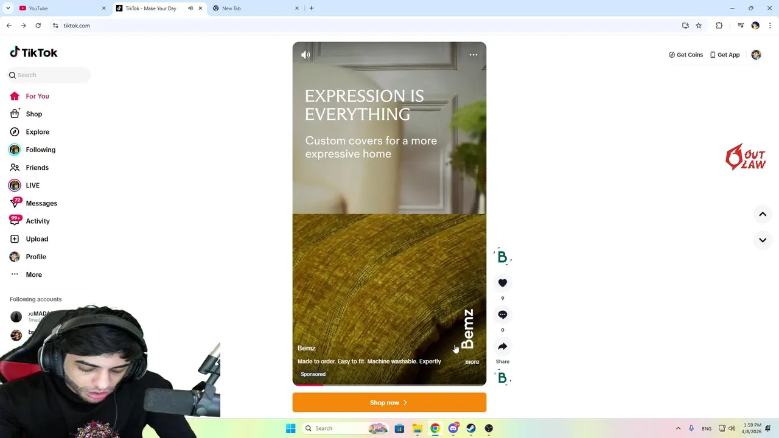Click the Chrome icon in the taskbar
Screen dimensions: 779x438
435,428
